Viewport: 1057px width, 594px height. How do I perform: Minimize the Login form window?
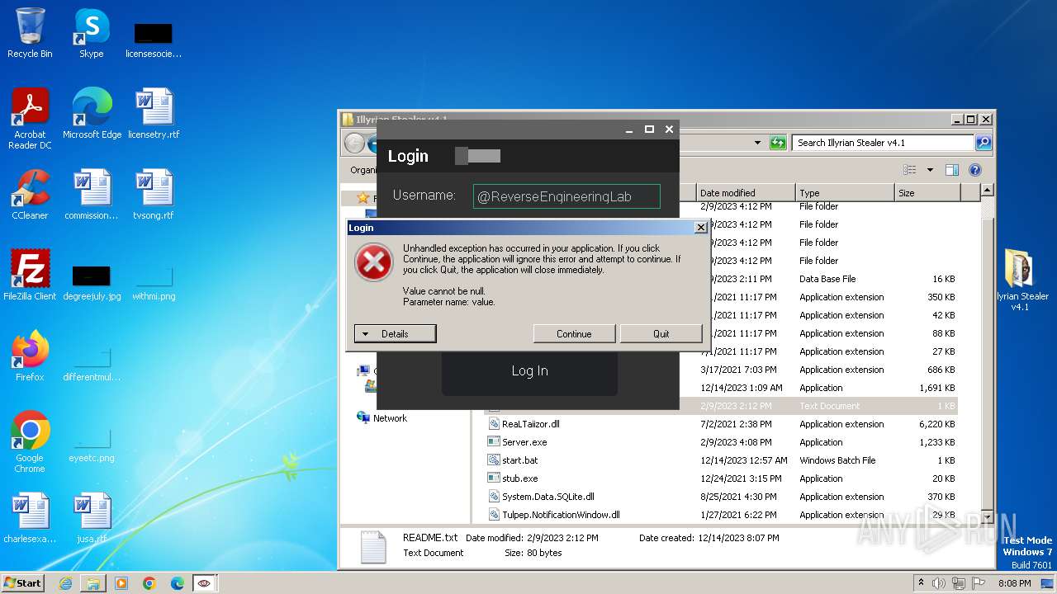tap(629, 130)
